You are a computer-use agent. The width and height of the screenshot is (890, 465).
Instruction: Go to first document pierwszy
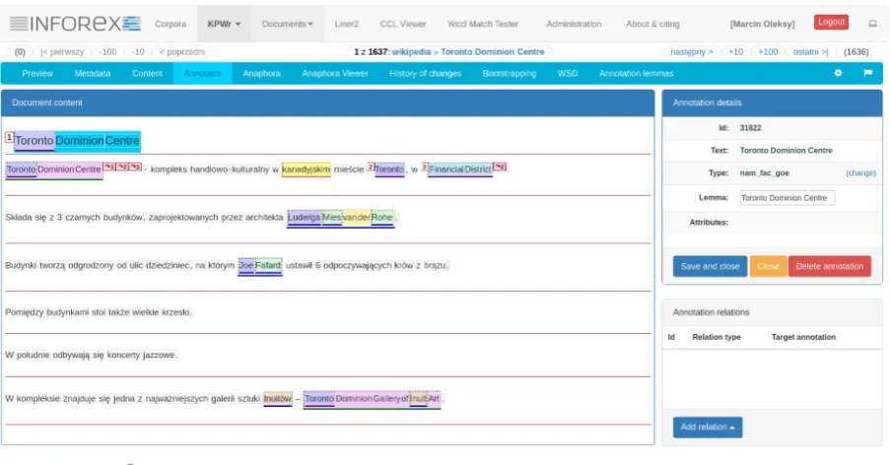(62, 51)
